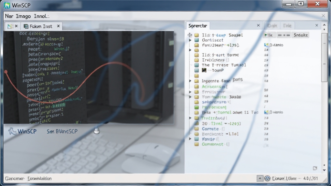Expand the Oorsisect tree node
Screen dimensions: 331x186
[190, 40]
